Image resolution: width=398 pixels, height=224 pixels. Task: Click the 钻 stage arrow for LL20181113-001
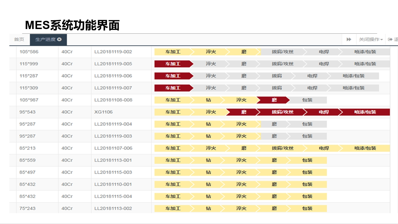click(x=208, y=160)
